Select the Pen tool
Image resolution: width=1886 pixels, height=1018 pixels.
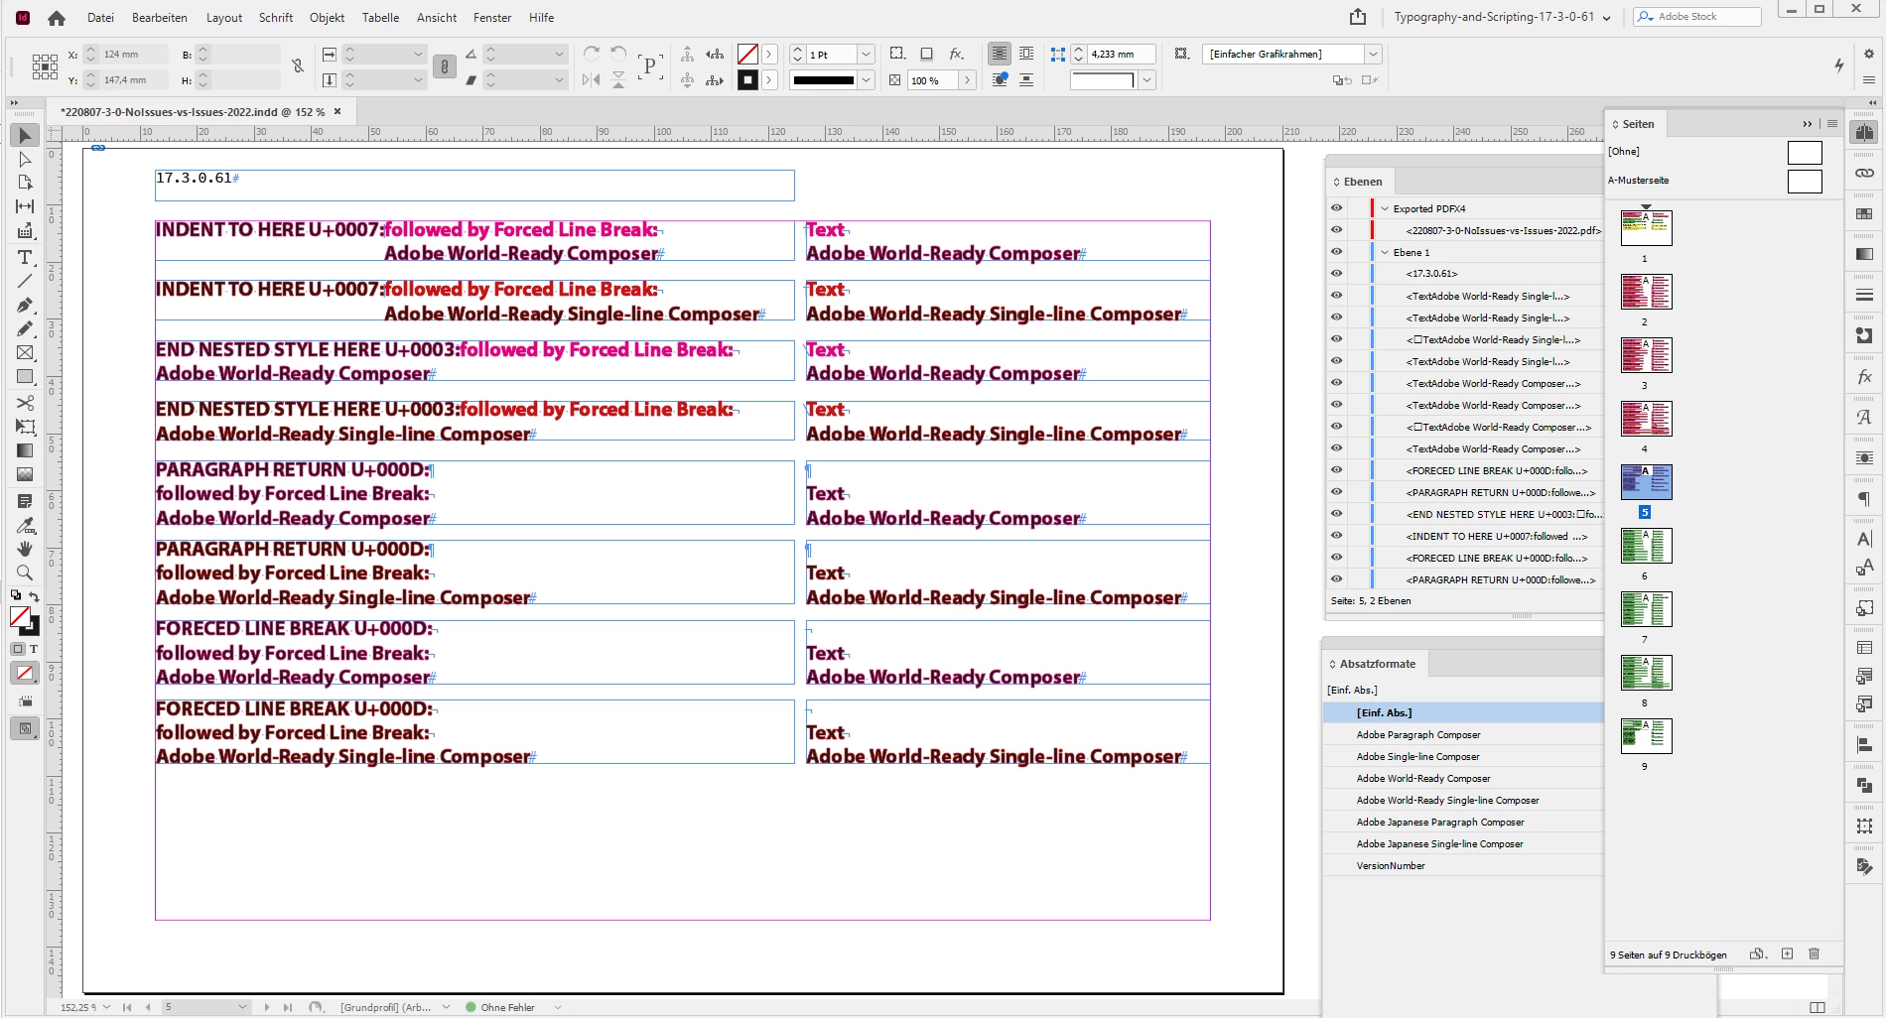[25, 305]
